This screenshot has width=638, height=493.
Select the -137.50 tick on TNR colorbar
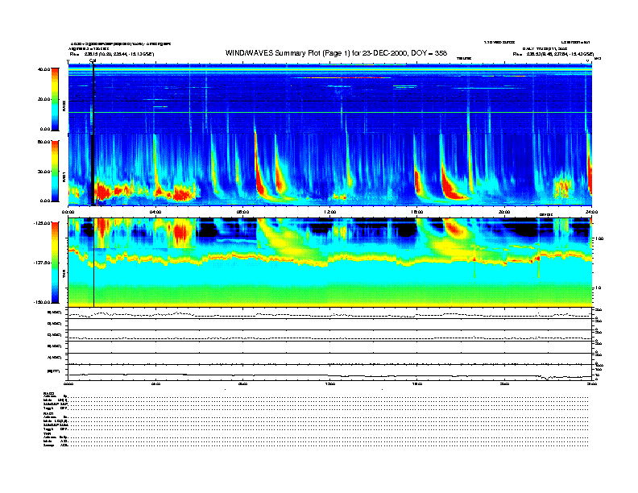[42, 263]
